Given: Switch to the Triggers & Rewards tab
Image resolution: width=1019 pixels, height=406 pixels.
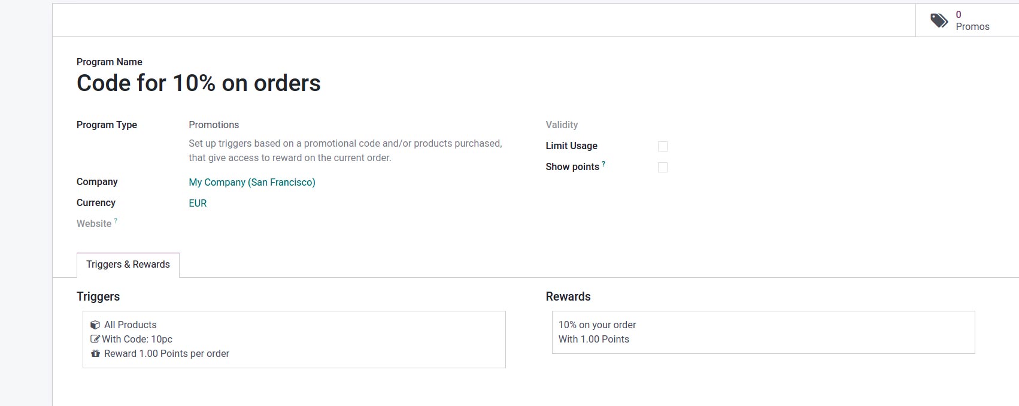Looking at the screenshot, I should 128,264.
